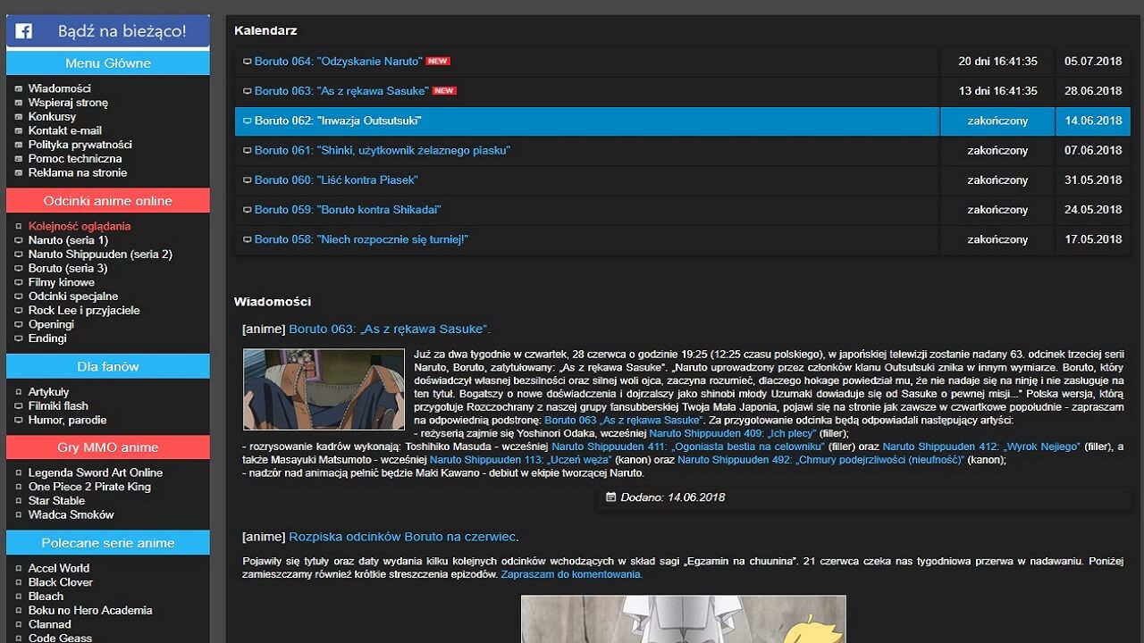Open Naruto Shippuuden (seria 2)
The width and height of the screenshot is (1144, 643).
(100, 255)
